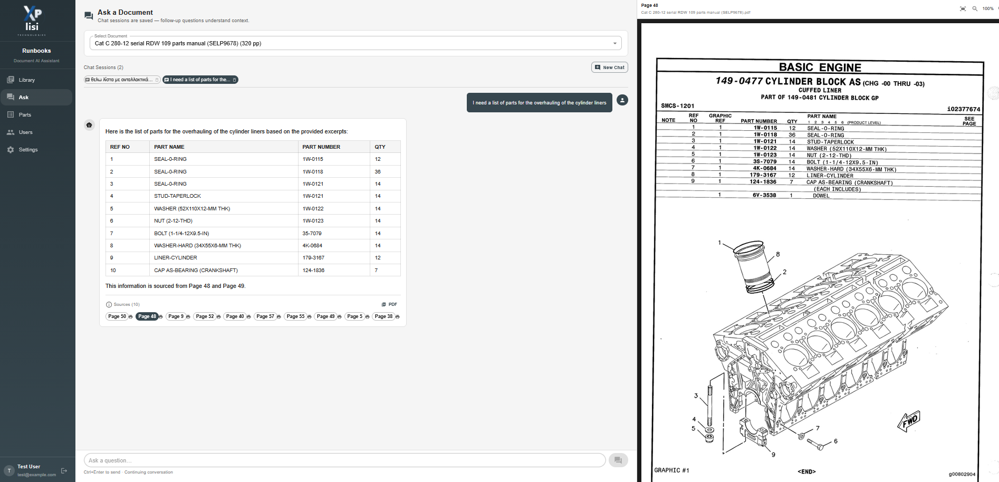Image resolution: width=999 pixels, height=482 pixels.
Task: Open source Page 57
Action: (x=265, y=316)
